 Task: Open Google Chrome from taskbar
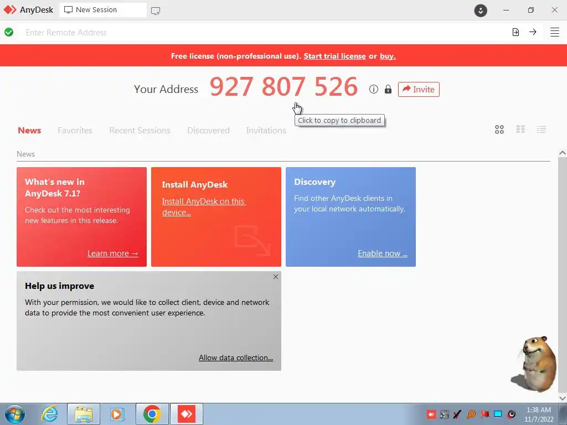tap(152, 414)
